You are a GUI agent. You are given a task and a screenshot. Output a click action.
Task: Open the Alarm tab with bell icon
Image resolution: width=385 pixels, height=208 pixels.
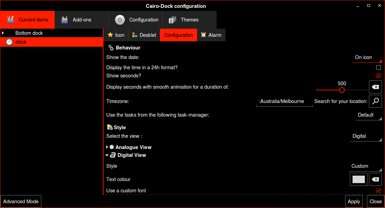[x=211, y=35]
